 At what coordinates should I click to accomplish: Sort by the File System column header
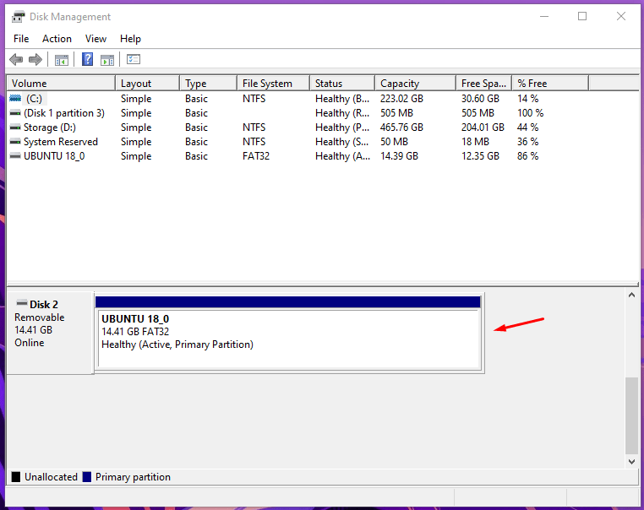(x=273, y=84)
